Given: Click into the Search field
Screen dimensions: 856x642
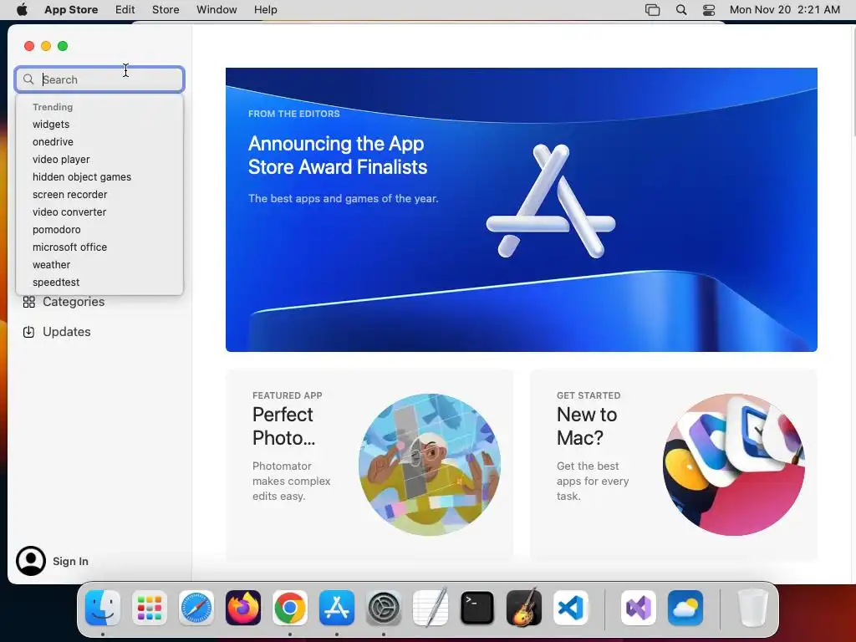Looking at the screenshot, I should 99,79.
